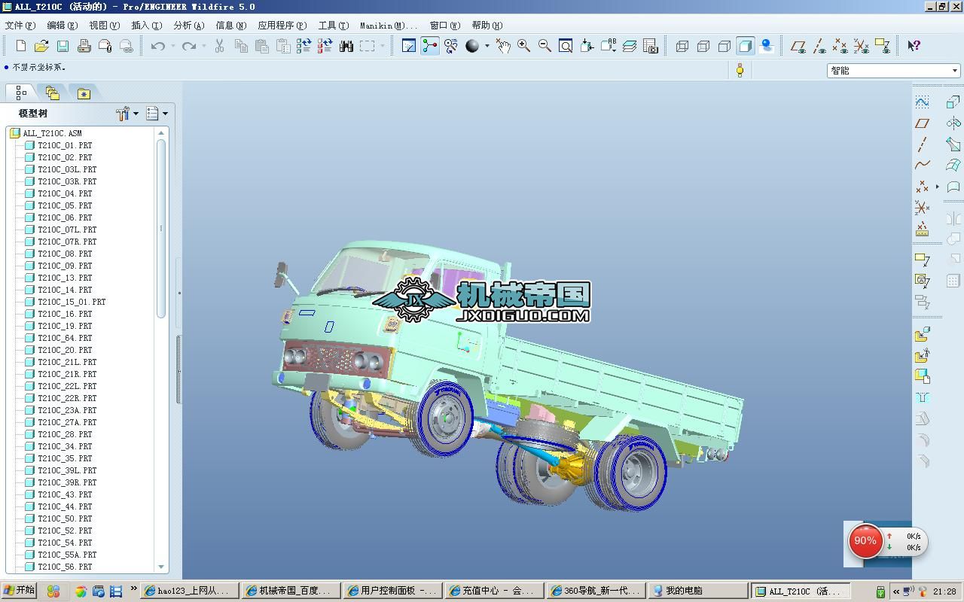
Task: Click the Refit view icon
Action: coord(566,46)
